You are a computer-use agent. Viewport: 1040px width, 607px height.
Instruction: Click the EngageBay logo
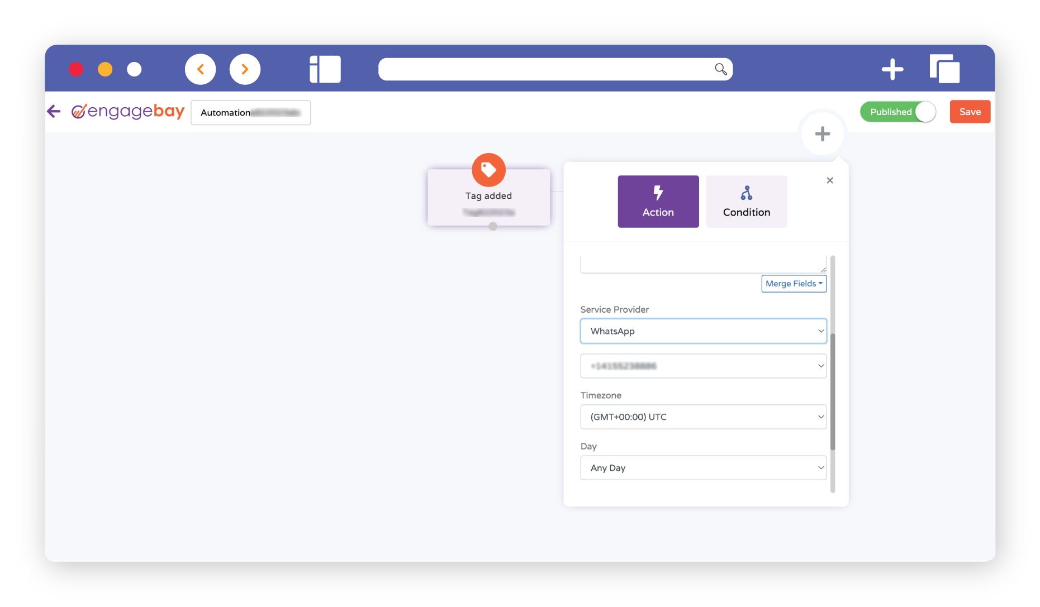point(128,112)
